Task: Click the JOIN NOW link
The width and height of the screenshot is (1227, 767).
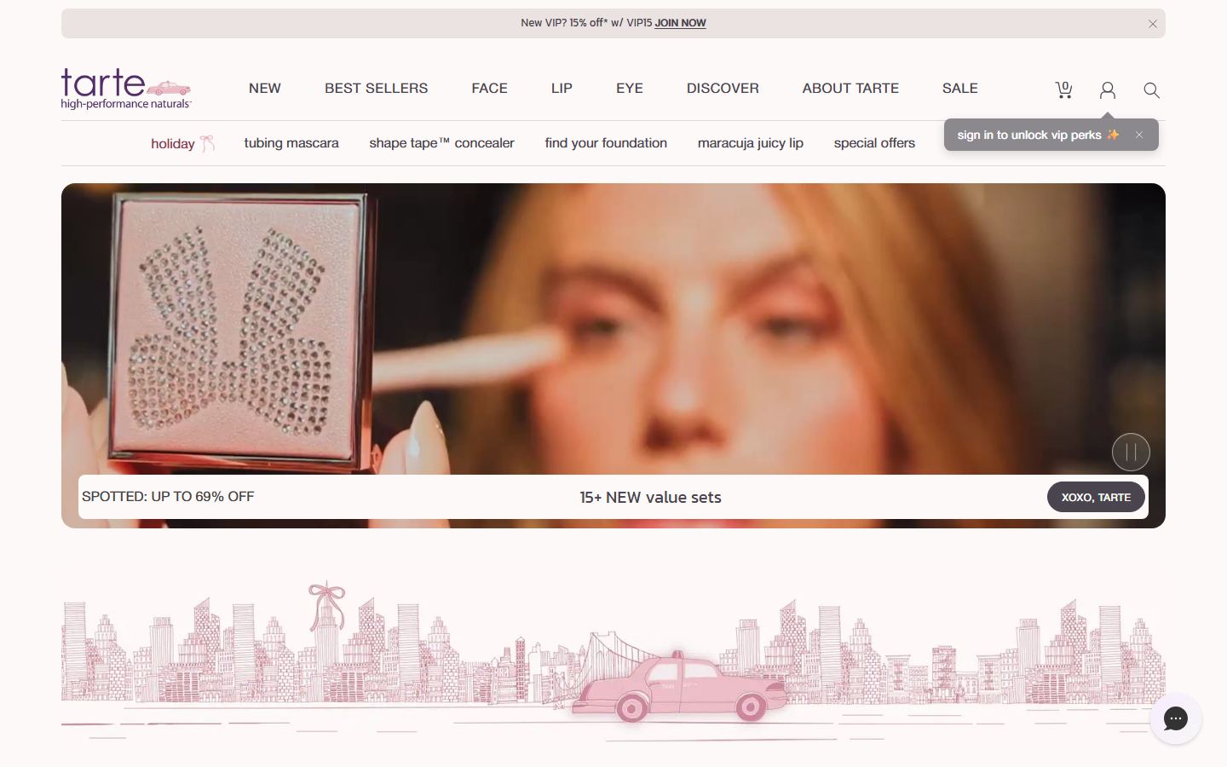Action: coord(680,23)
